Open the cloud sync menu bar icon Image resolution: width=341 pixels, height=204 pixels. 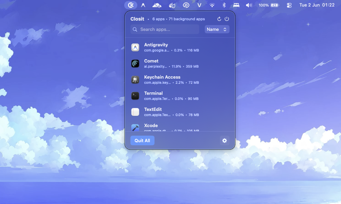tap(157, 5)
